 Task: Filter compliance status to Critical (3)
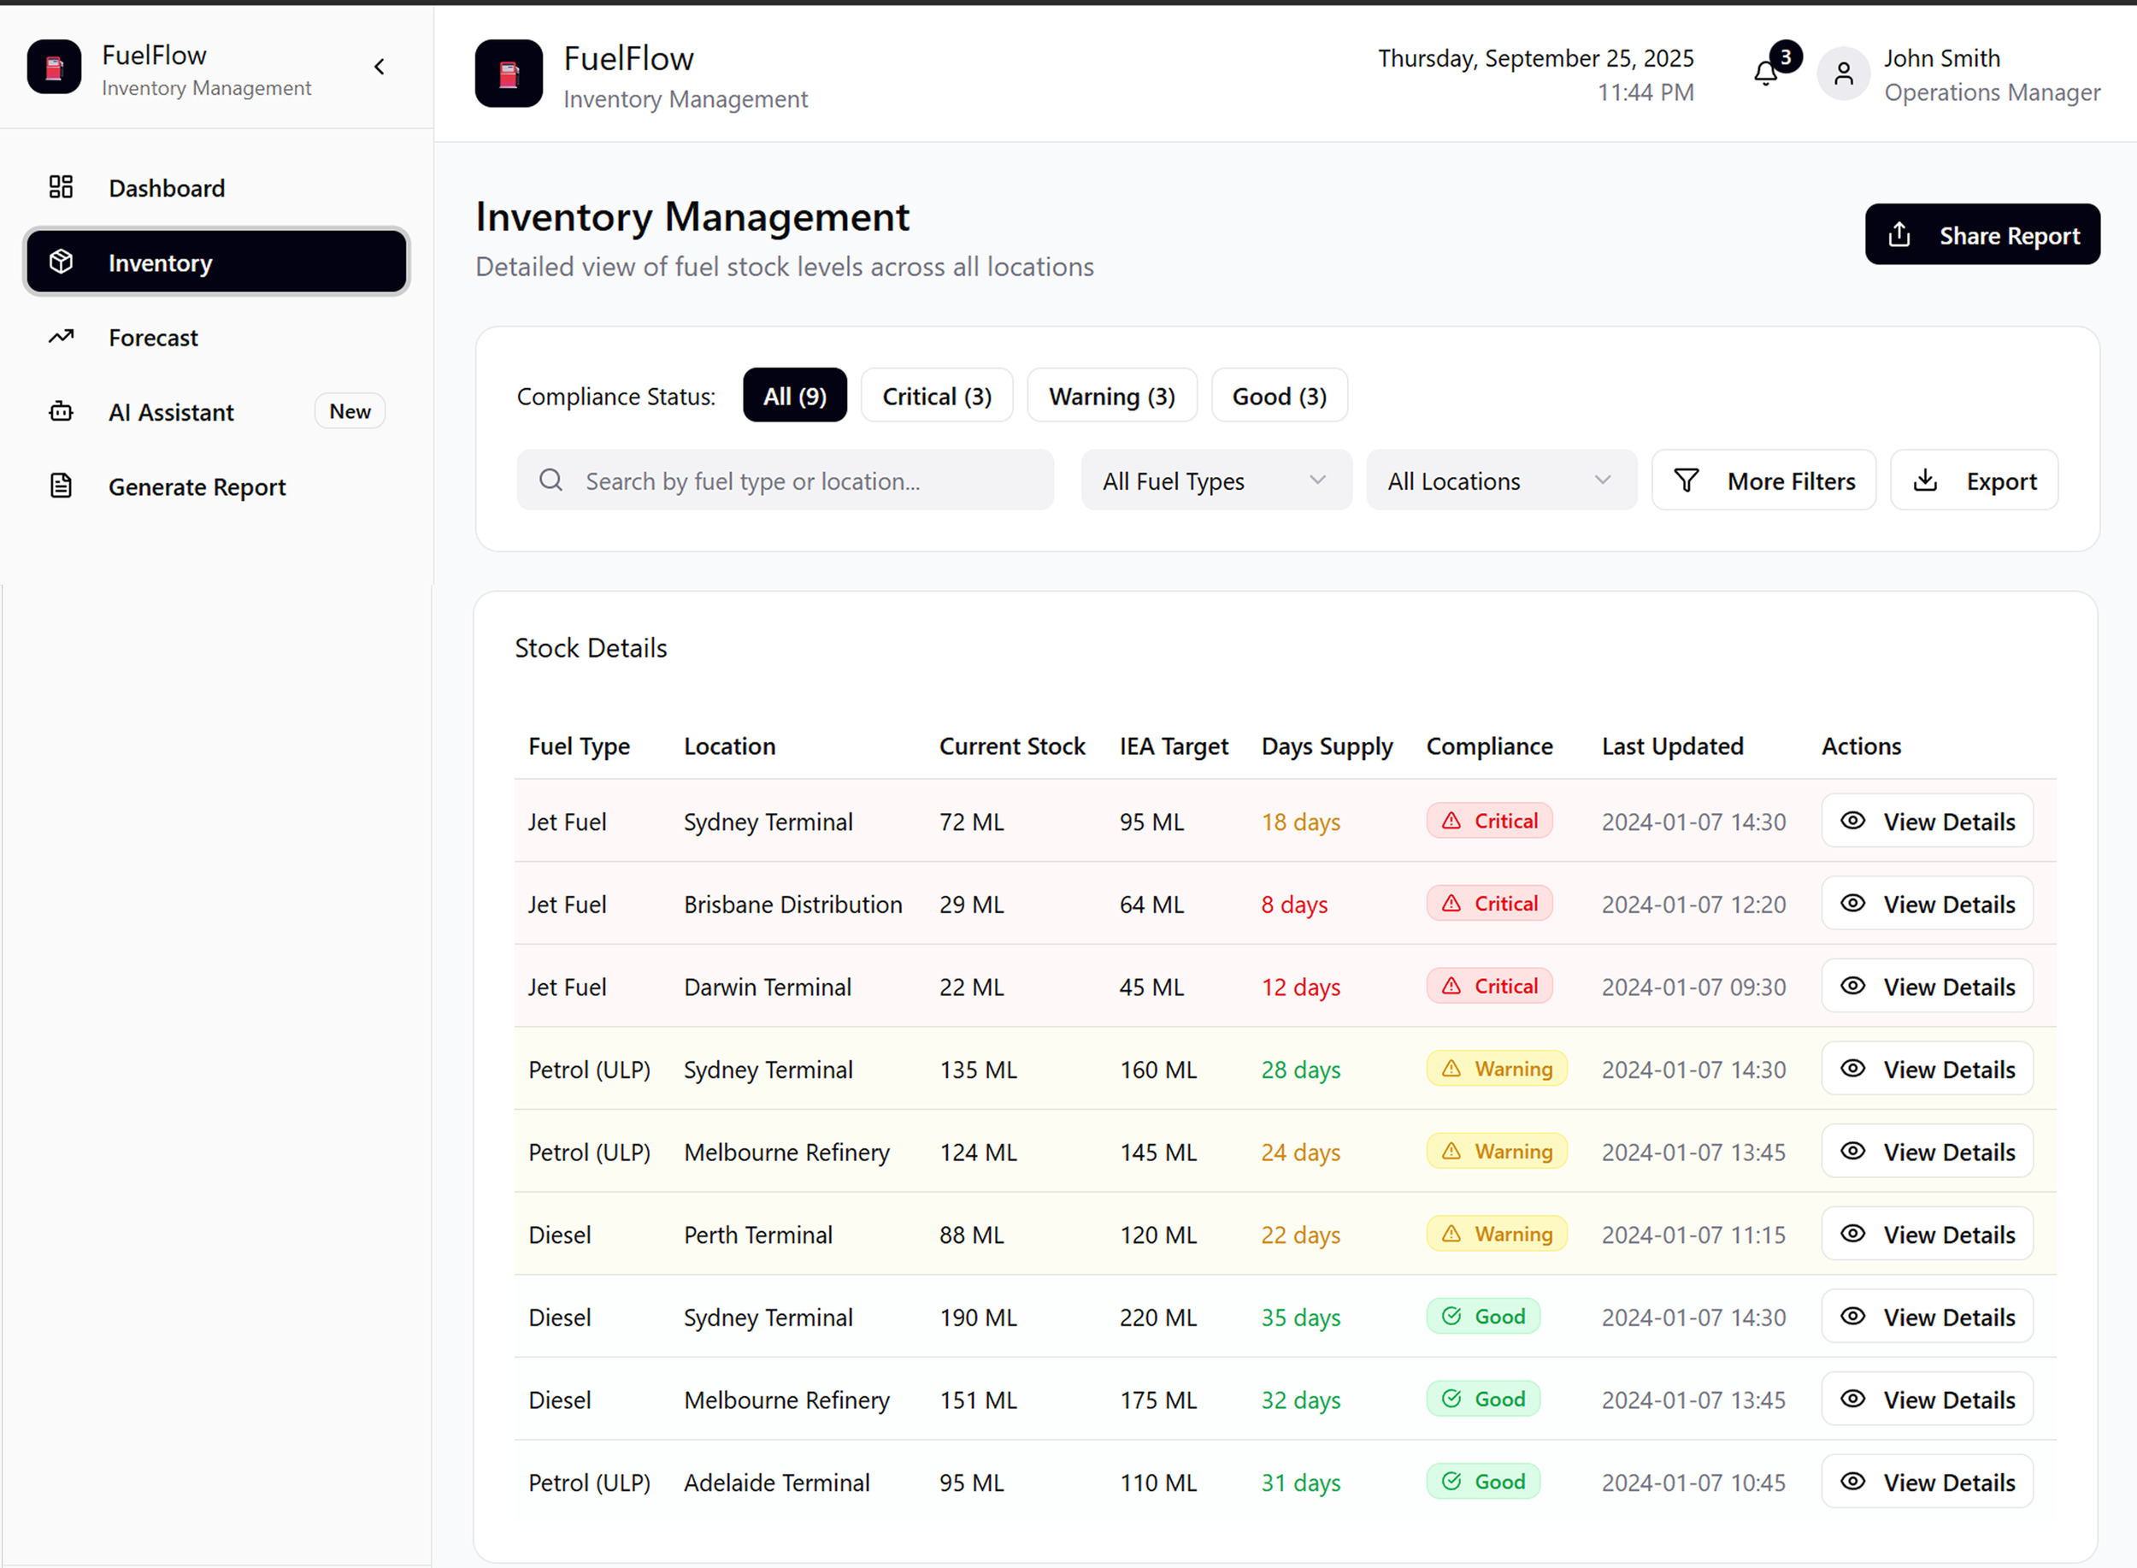click(937, 396)
